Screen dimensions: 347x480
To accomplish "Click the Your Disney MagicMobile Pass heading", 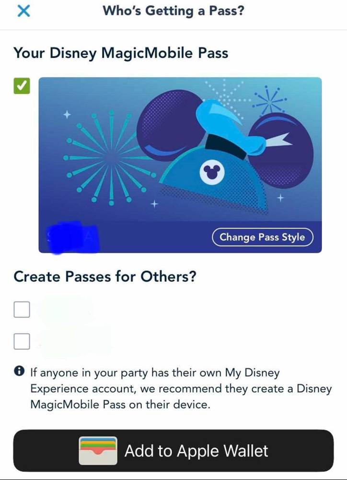I will click(121, 53).
